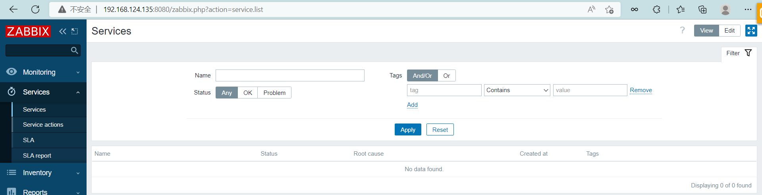This screenshot has height=195, width=762.
Task: Add page to favorites star icon
Action: 609,10
